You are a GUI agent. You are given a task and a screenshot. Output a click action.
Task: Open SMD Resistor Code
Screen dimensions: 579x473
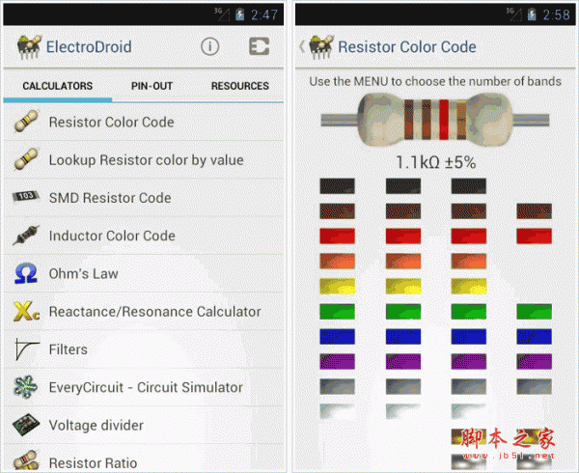tap(144, 198)
